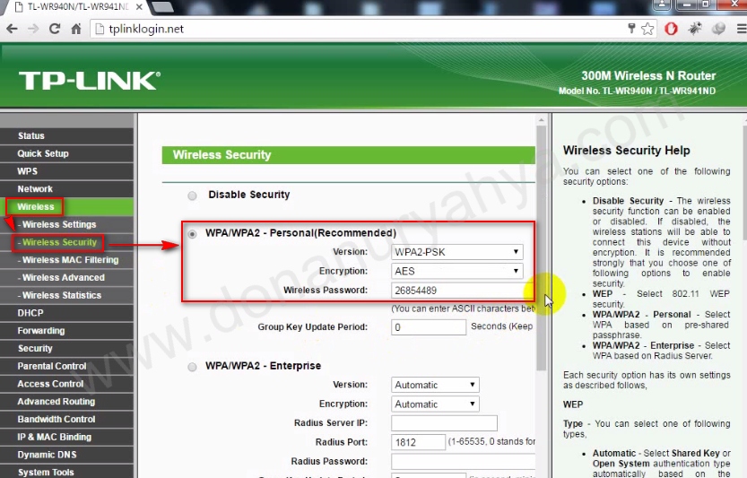Click the Radius Server IP field
The height and width of the screenshot is (478, 747).
pos(444,422)
